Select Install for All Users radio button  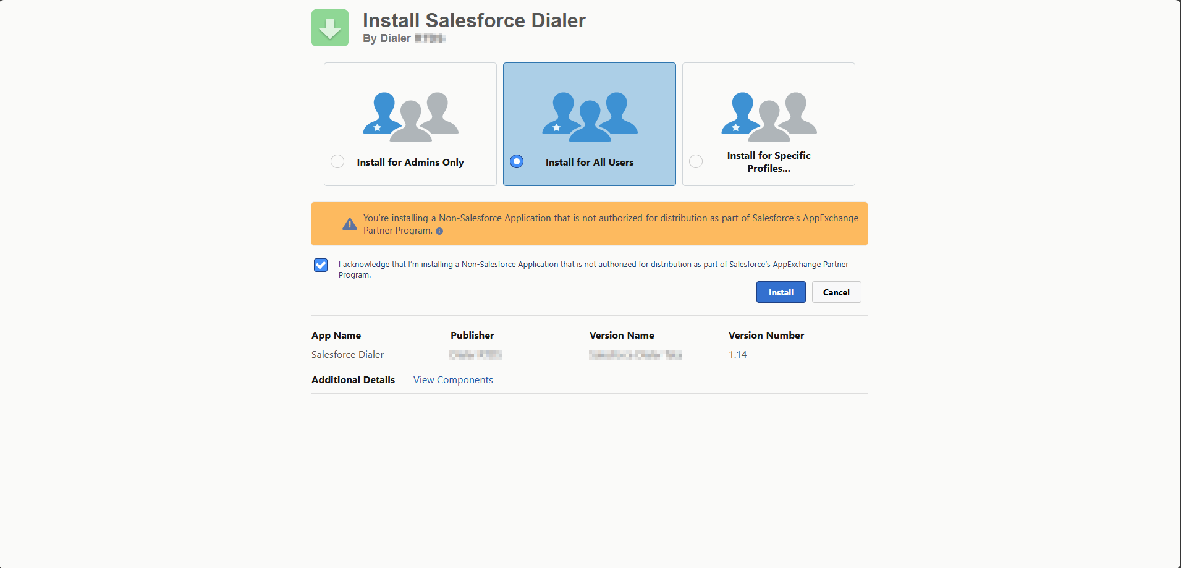click(x=517, y=161)
